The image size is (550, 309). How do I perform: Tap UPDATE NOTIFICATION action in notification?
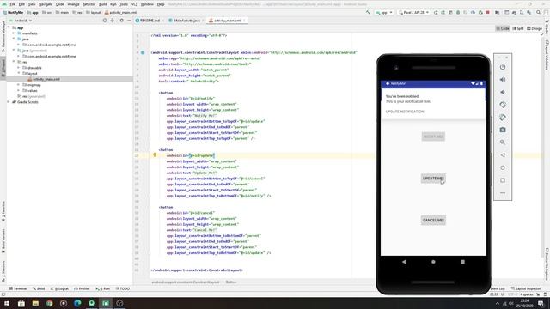[405, 112]
